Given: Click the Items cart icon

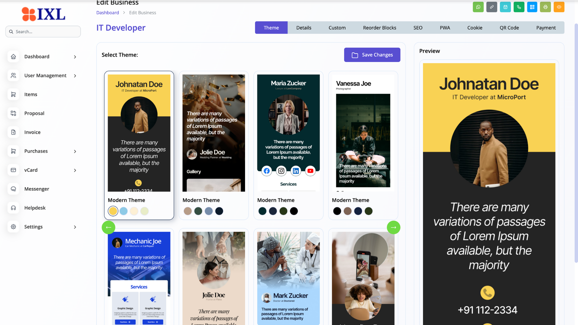Looking at the screenshot, I should coord(13,94).
